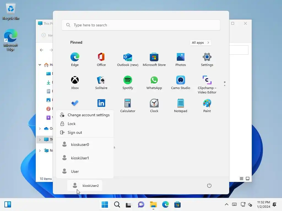Screen dimensions: 282x211
Task: Expand OneDrive node in File Explorer
Action: pos(40,129)
